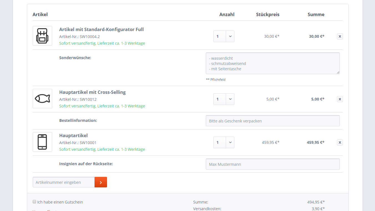Click 'Artikel-Nr.: SW10001' text

[x=78, y=143]
